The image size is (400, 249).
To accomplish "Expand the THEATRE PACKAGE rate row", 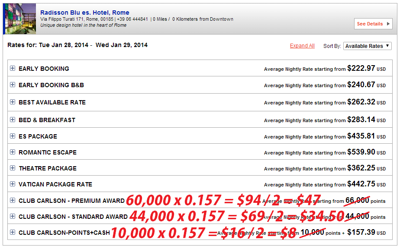I will (13, 168).
